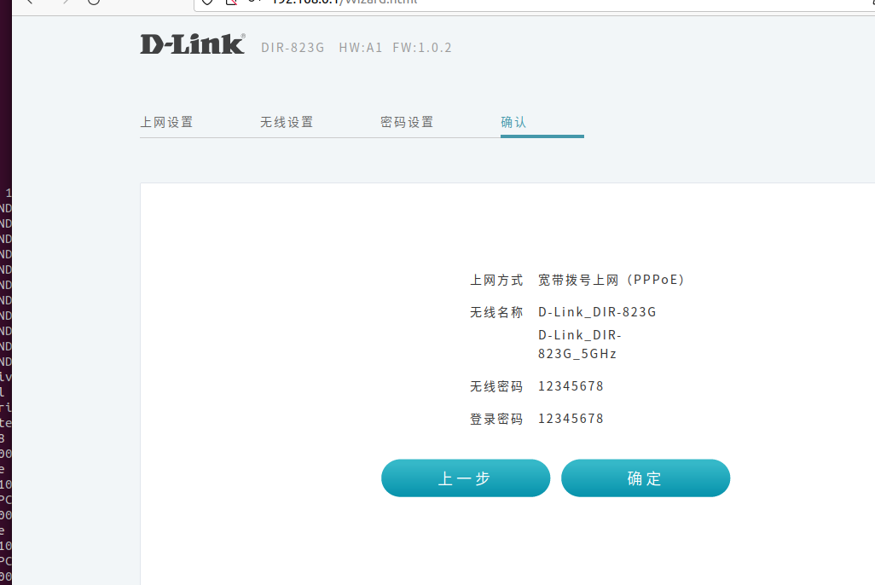Click the DIR-823G model text
The image size is (875, 585).
pos(293,48)
